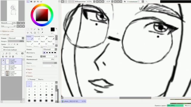Switch to scratchpad panel tab
Screen dimensions: 191x107
[x=41, y=1]
